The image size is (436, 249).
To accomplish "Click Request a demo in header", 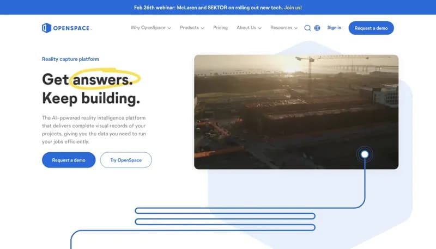I will (371, 28).
